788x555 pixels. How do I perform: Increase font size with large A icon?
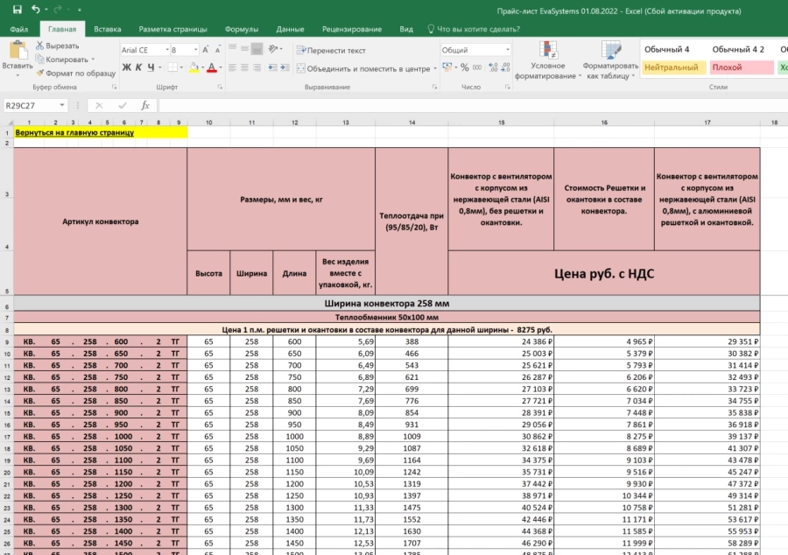click(206, 50)
